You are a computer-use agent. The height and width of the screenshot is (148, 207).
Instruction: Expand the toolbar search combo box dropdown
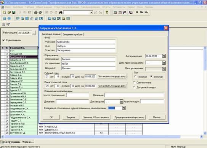(x=91, y=13)
